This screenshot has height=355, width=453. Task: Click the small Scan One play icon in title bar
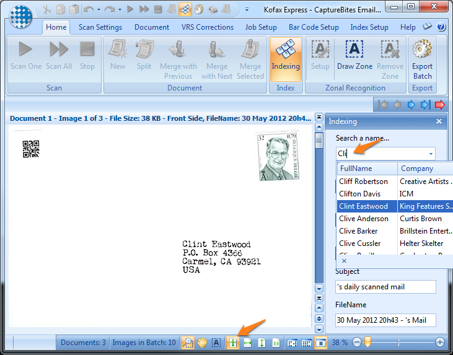tap(130, 9)
